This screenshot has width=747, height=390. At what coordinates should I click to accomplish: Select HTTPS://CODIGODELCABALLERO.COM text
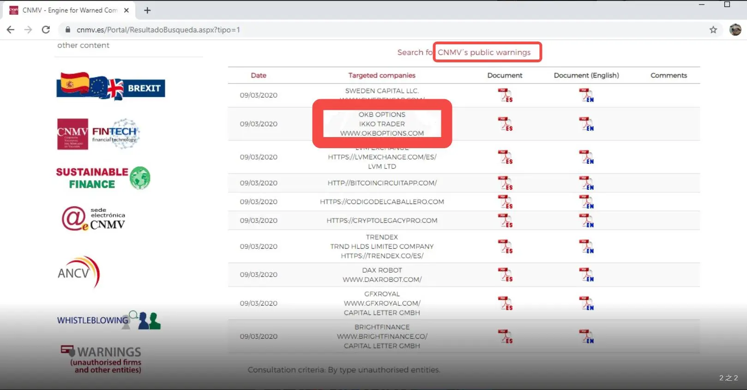pyautogui.click(x=382, y=202)
